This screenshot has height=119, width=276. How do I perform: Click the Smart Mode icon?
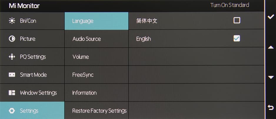coord(12,75)
